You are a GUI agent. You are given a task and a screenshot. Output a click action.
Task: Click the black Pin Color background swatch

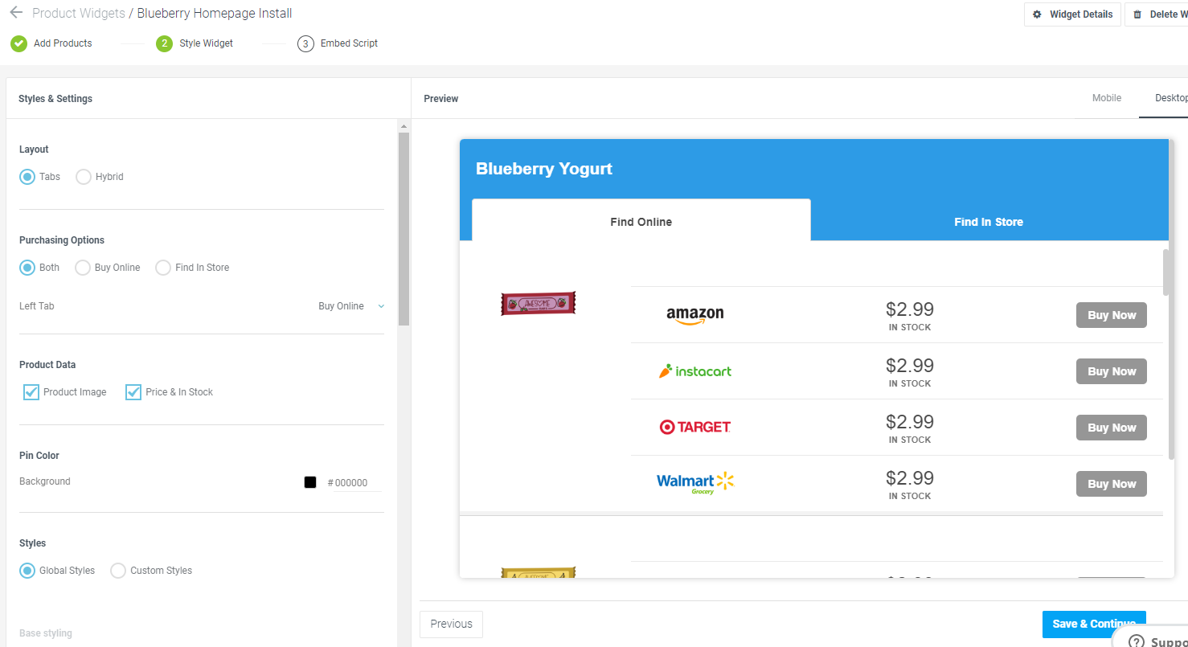(310, 482)
